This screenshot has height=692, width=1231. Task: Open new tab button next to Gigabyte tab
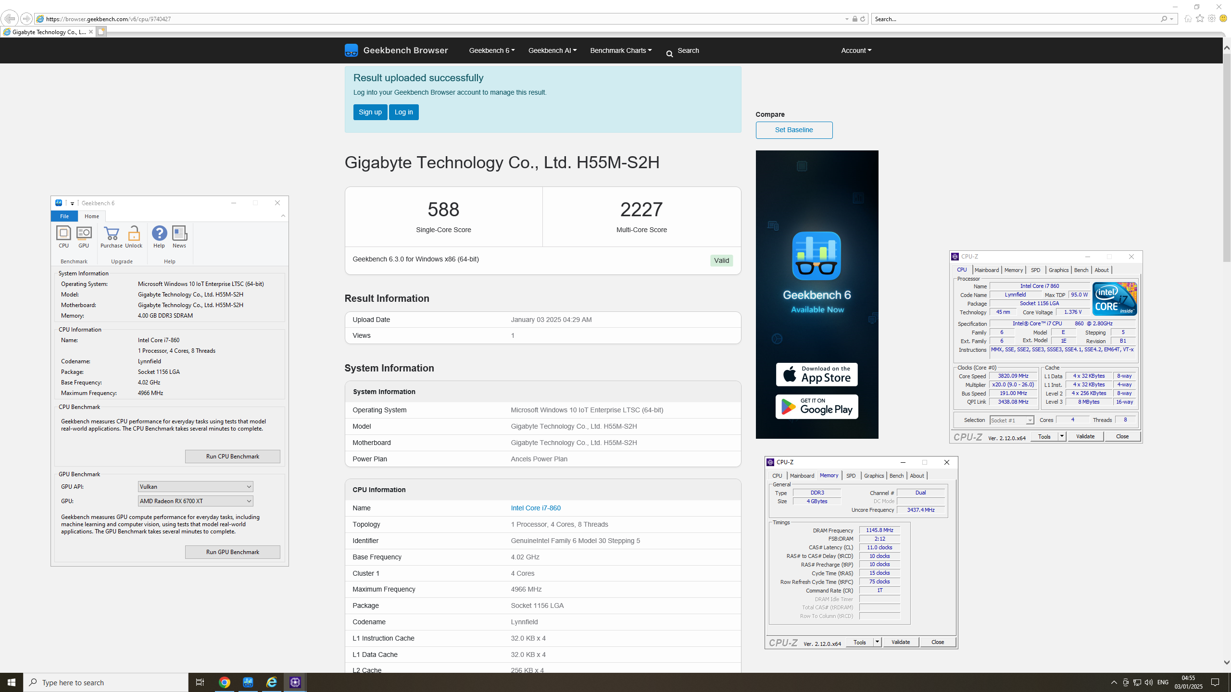[x=101, y=32]
